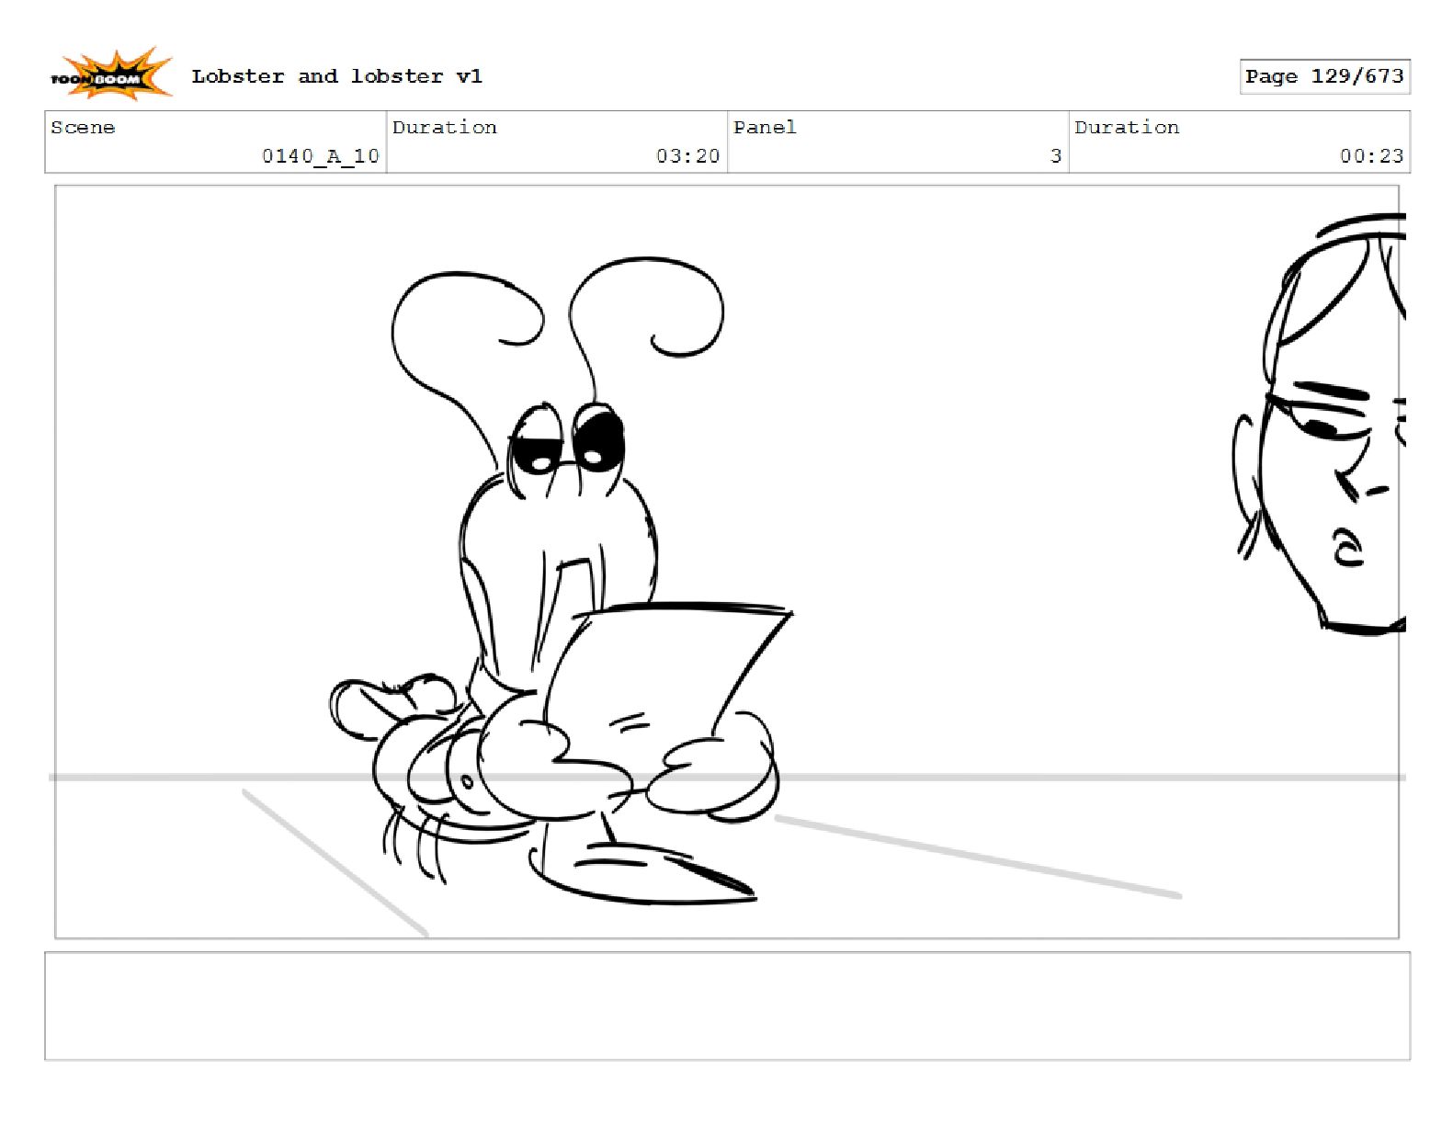The image size is (1453, 1125).
Task: Click the panel number '3'
Action: pyautogui.click(x=1056, y=156)
